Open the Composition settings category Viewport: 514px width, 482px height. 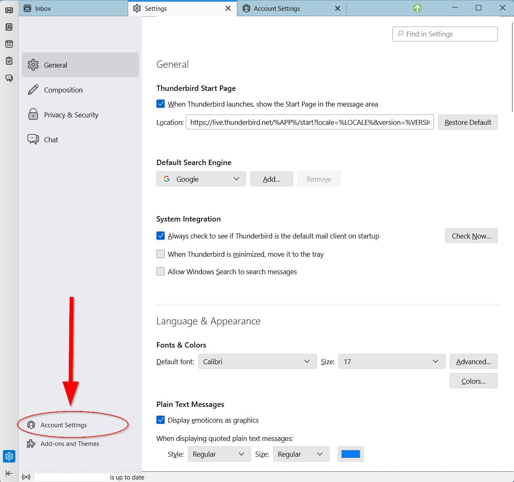[x=80, y=90]
